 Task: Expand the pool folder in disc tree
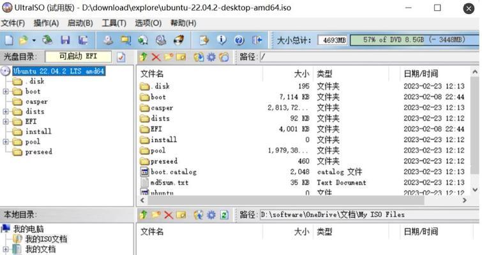click(x=6, y=142)
